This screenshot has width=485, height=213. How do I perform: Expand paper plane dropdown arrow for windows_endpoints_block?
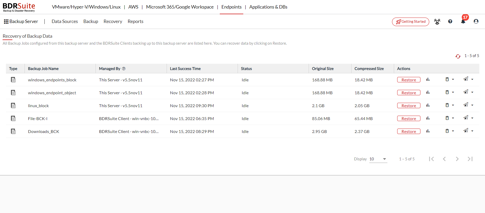tap(472, 80)
